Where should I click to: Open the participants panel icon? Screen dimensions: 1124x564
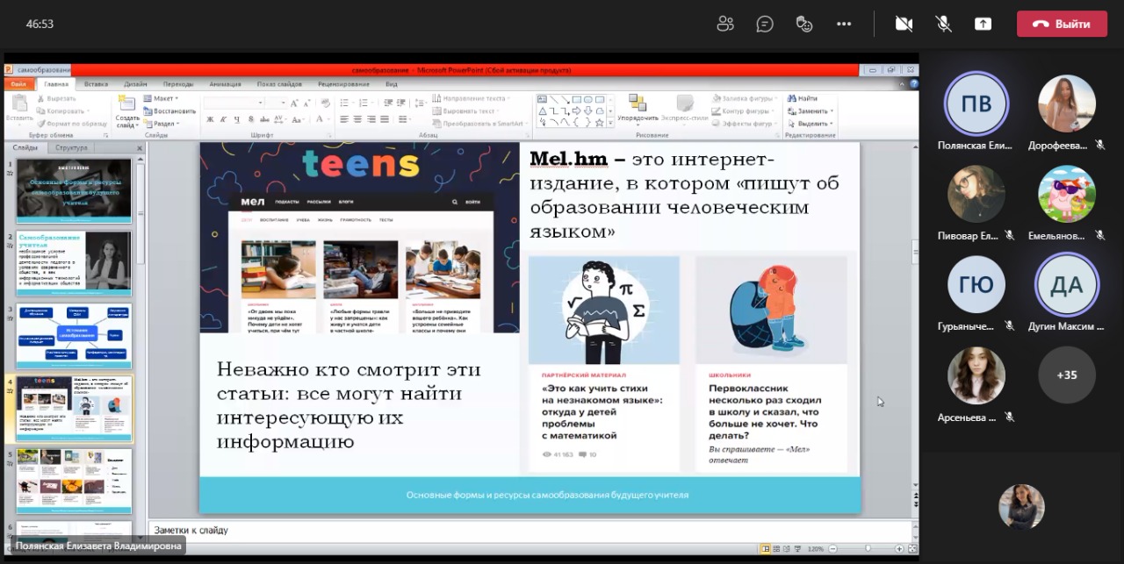click(x=724, y=24)
